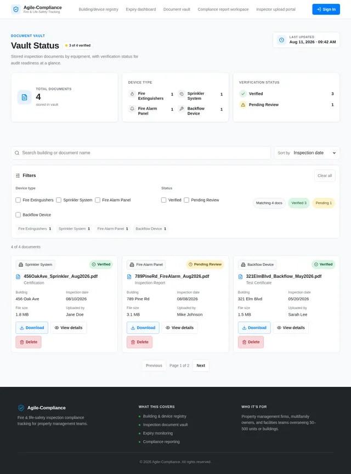Open Document vault nav item
The image size is (351, 474).
177,9
